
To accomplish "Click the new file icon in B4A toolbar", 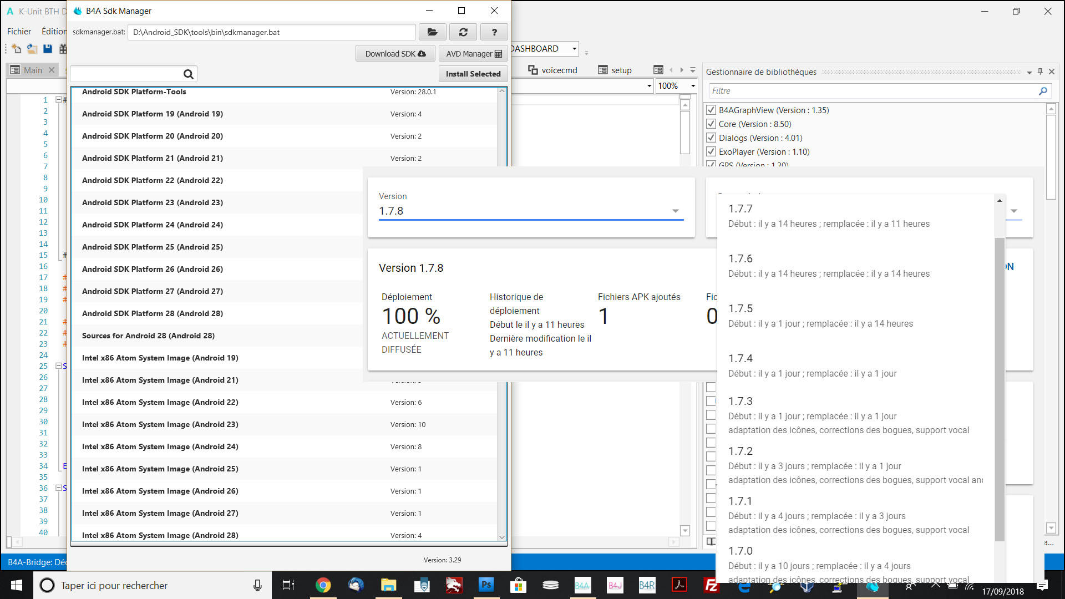I will pyautogui.click(x=16, y=49).
